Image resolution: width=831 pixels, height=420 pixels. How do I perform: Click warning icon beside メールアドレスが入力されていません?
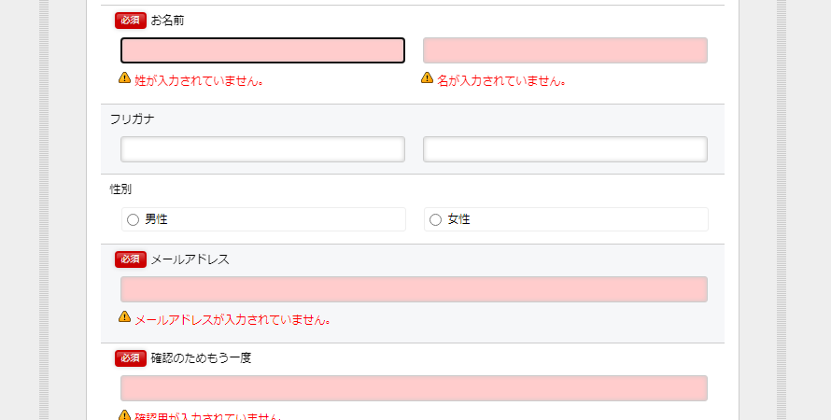124,316
